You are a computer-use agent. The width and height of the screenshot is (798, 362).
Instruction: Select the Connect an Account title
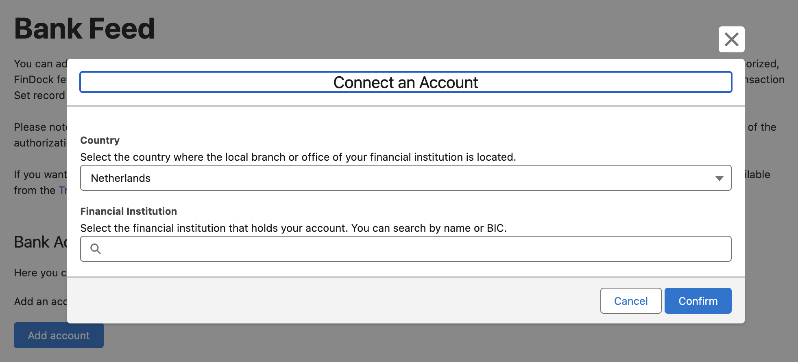[x=405, y=82]
